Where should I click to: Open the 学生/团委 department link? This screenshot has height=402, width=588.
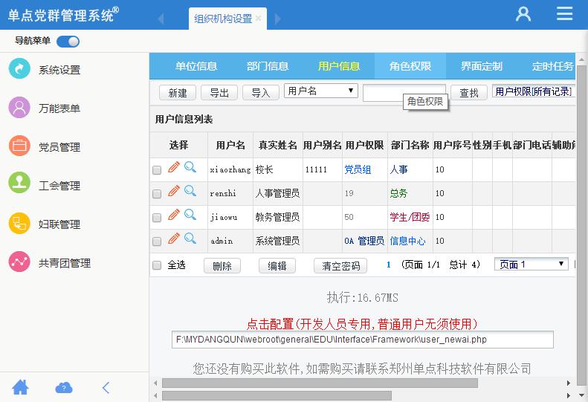(x=410, y=217)
